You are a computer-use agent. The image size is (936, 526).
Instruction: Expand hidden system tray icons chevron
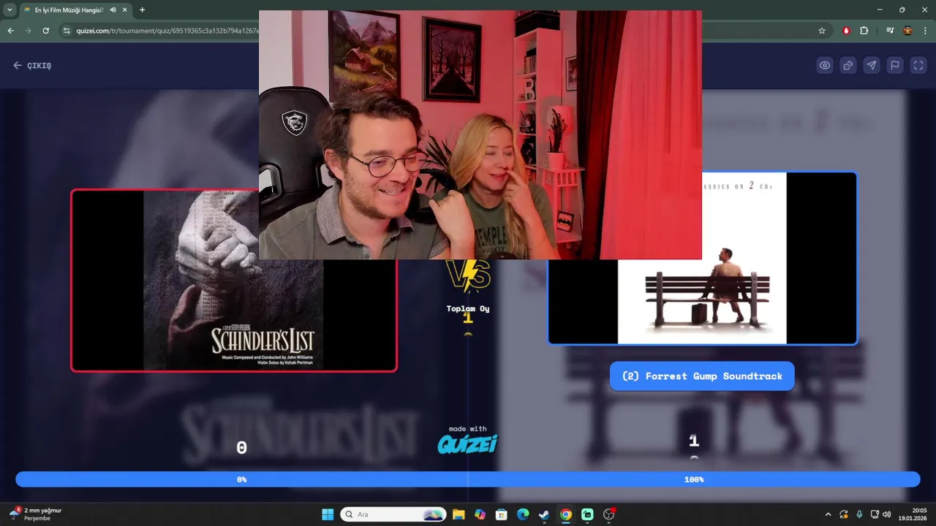(828, 514)
